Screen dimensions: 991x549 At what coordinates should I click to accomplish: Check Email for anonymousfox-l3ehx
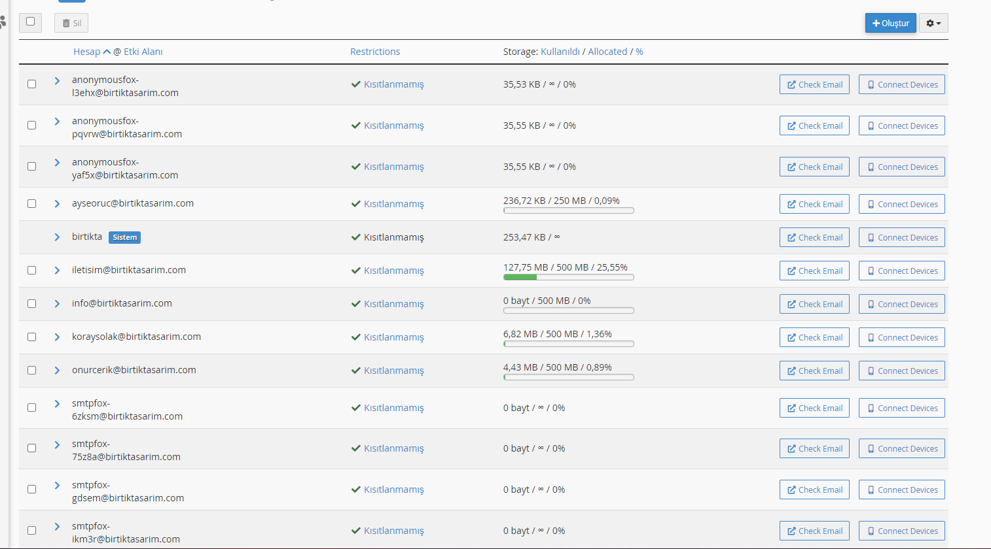(x=814, y=84)
